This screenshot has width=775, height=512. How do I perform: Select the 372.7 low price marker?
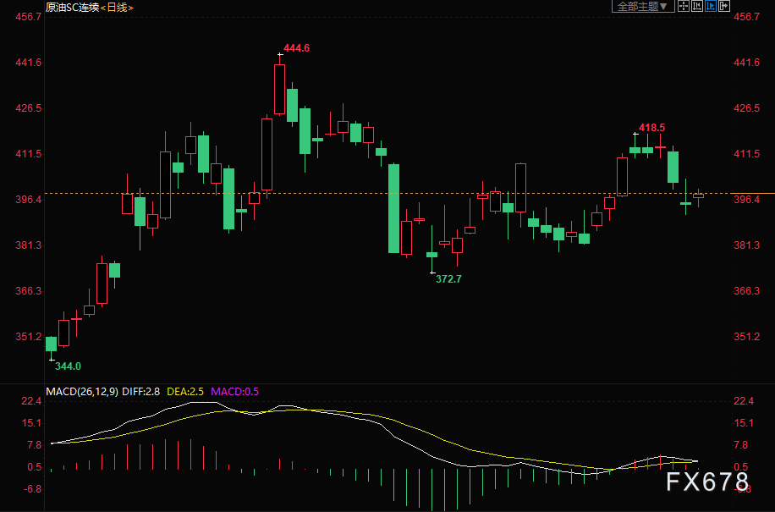(448, 278)
